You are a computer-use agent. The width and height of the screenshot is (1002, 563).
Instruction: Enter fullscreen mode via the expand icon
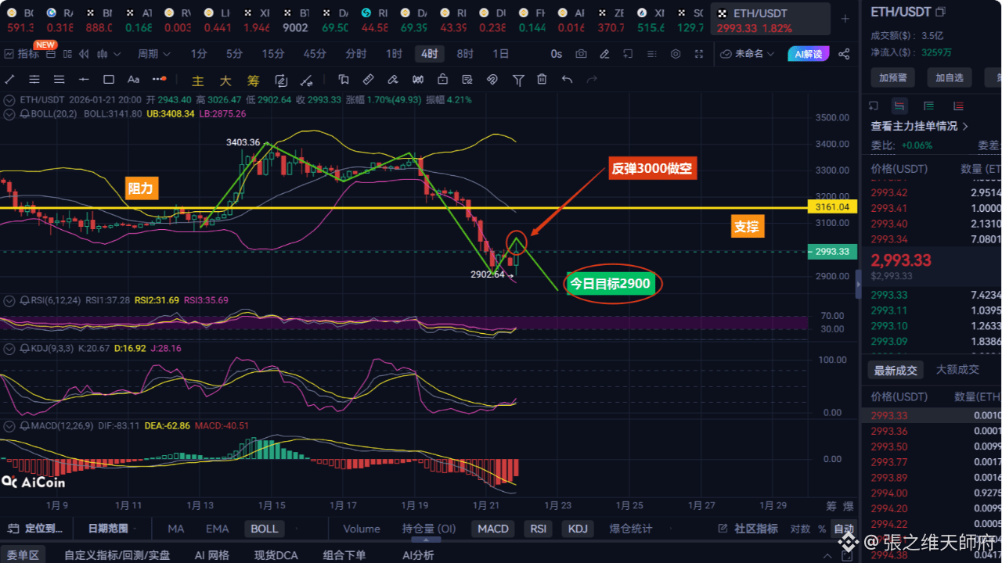(x=699, y=54)
